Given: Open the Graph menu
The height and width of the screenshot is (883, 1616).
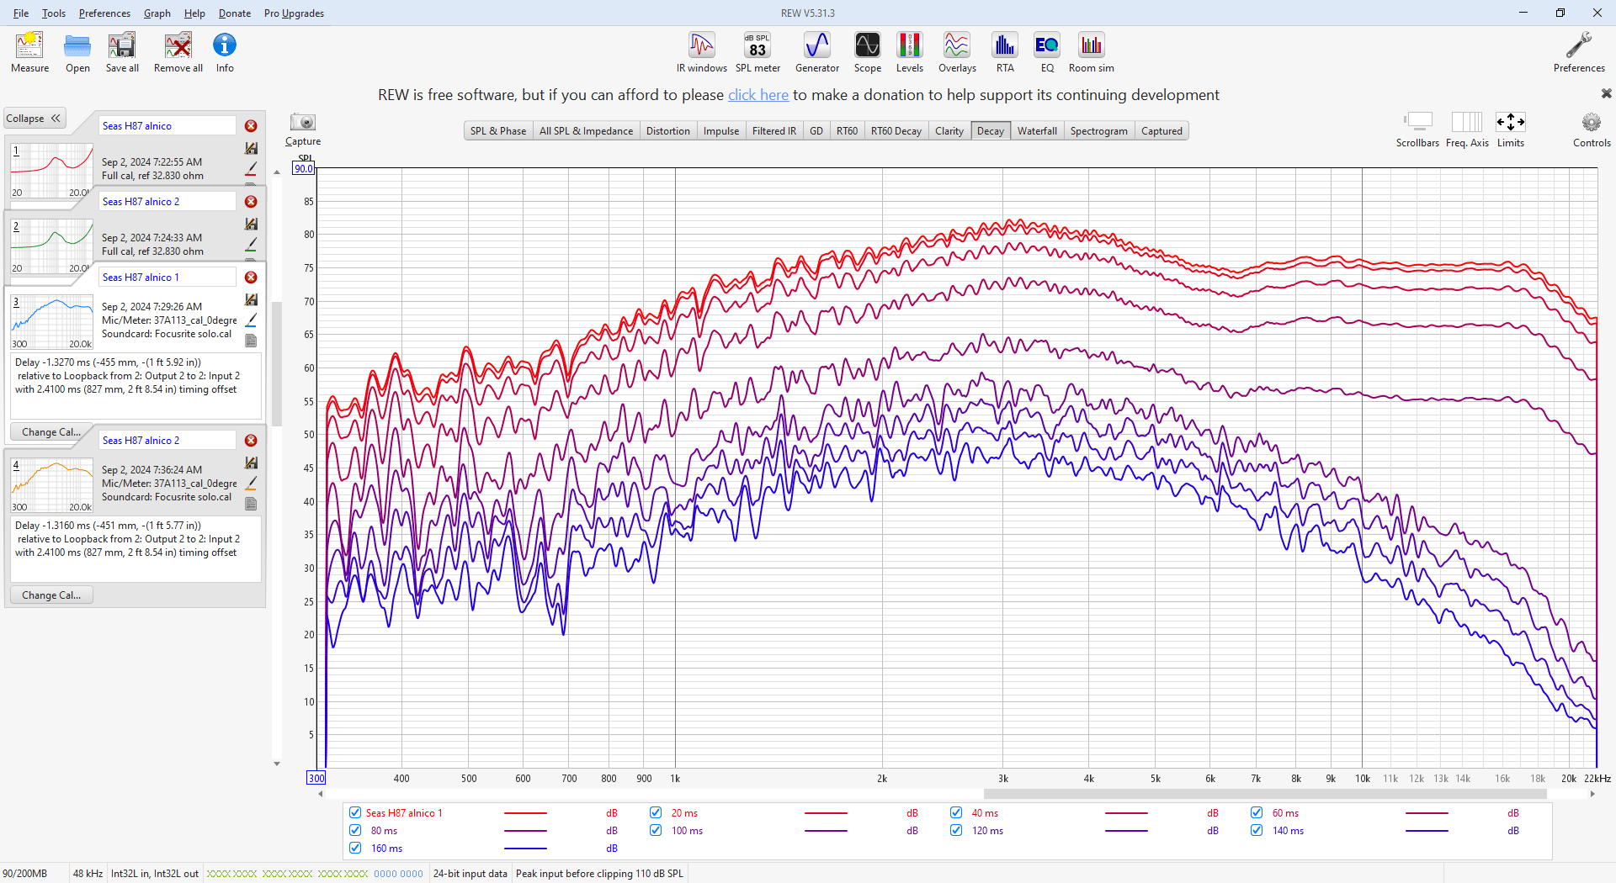Looking at the screenshot, I should (157, 13).
